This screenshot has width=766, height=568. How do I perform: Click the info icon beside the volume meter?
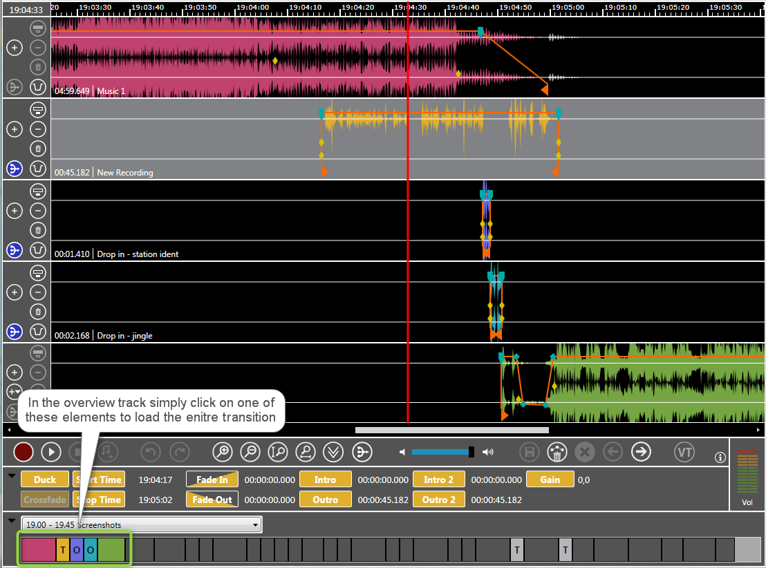click(720, 457)
